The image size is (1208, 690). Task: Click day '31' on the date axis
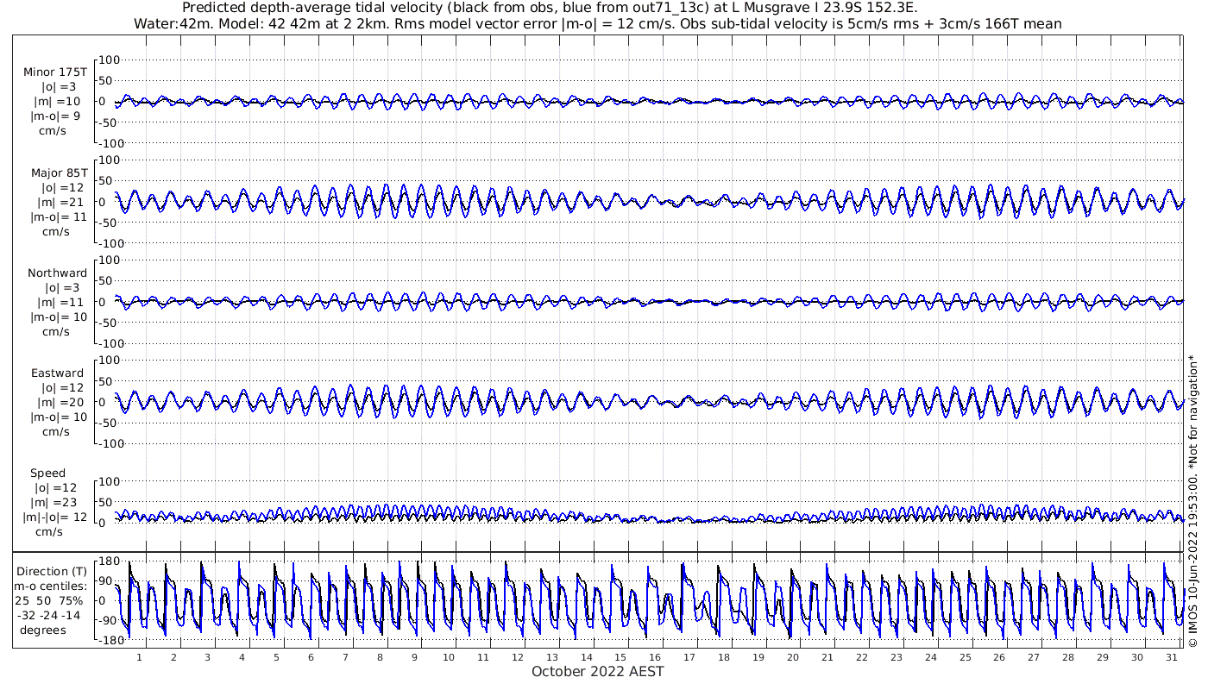[1172, 657]
